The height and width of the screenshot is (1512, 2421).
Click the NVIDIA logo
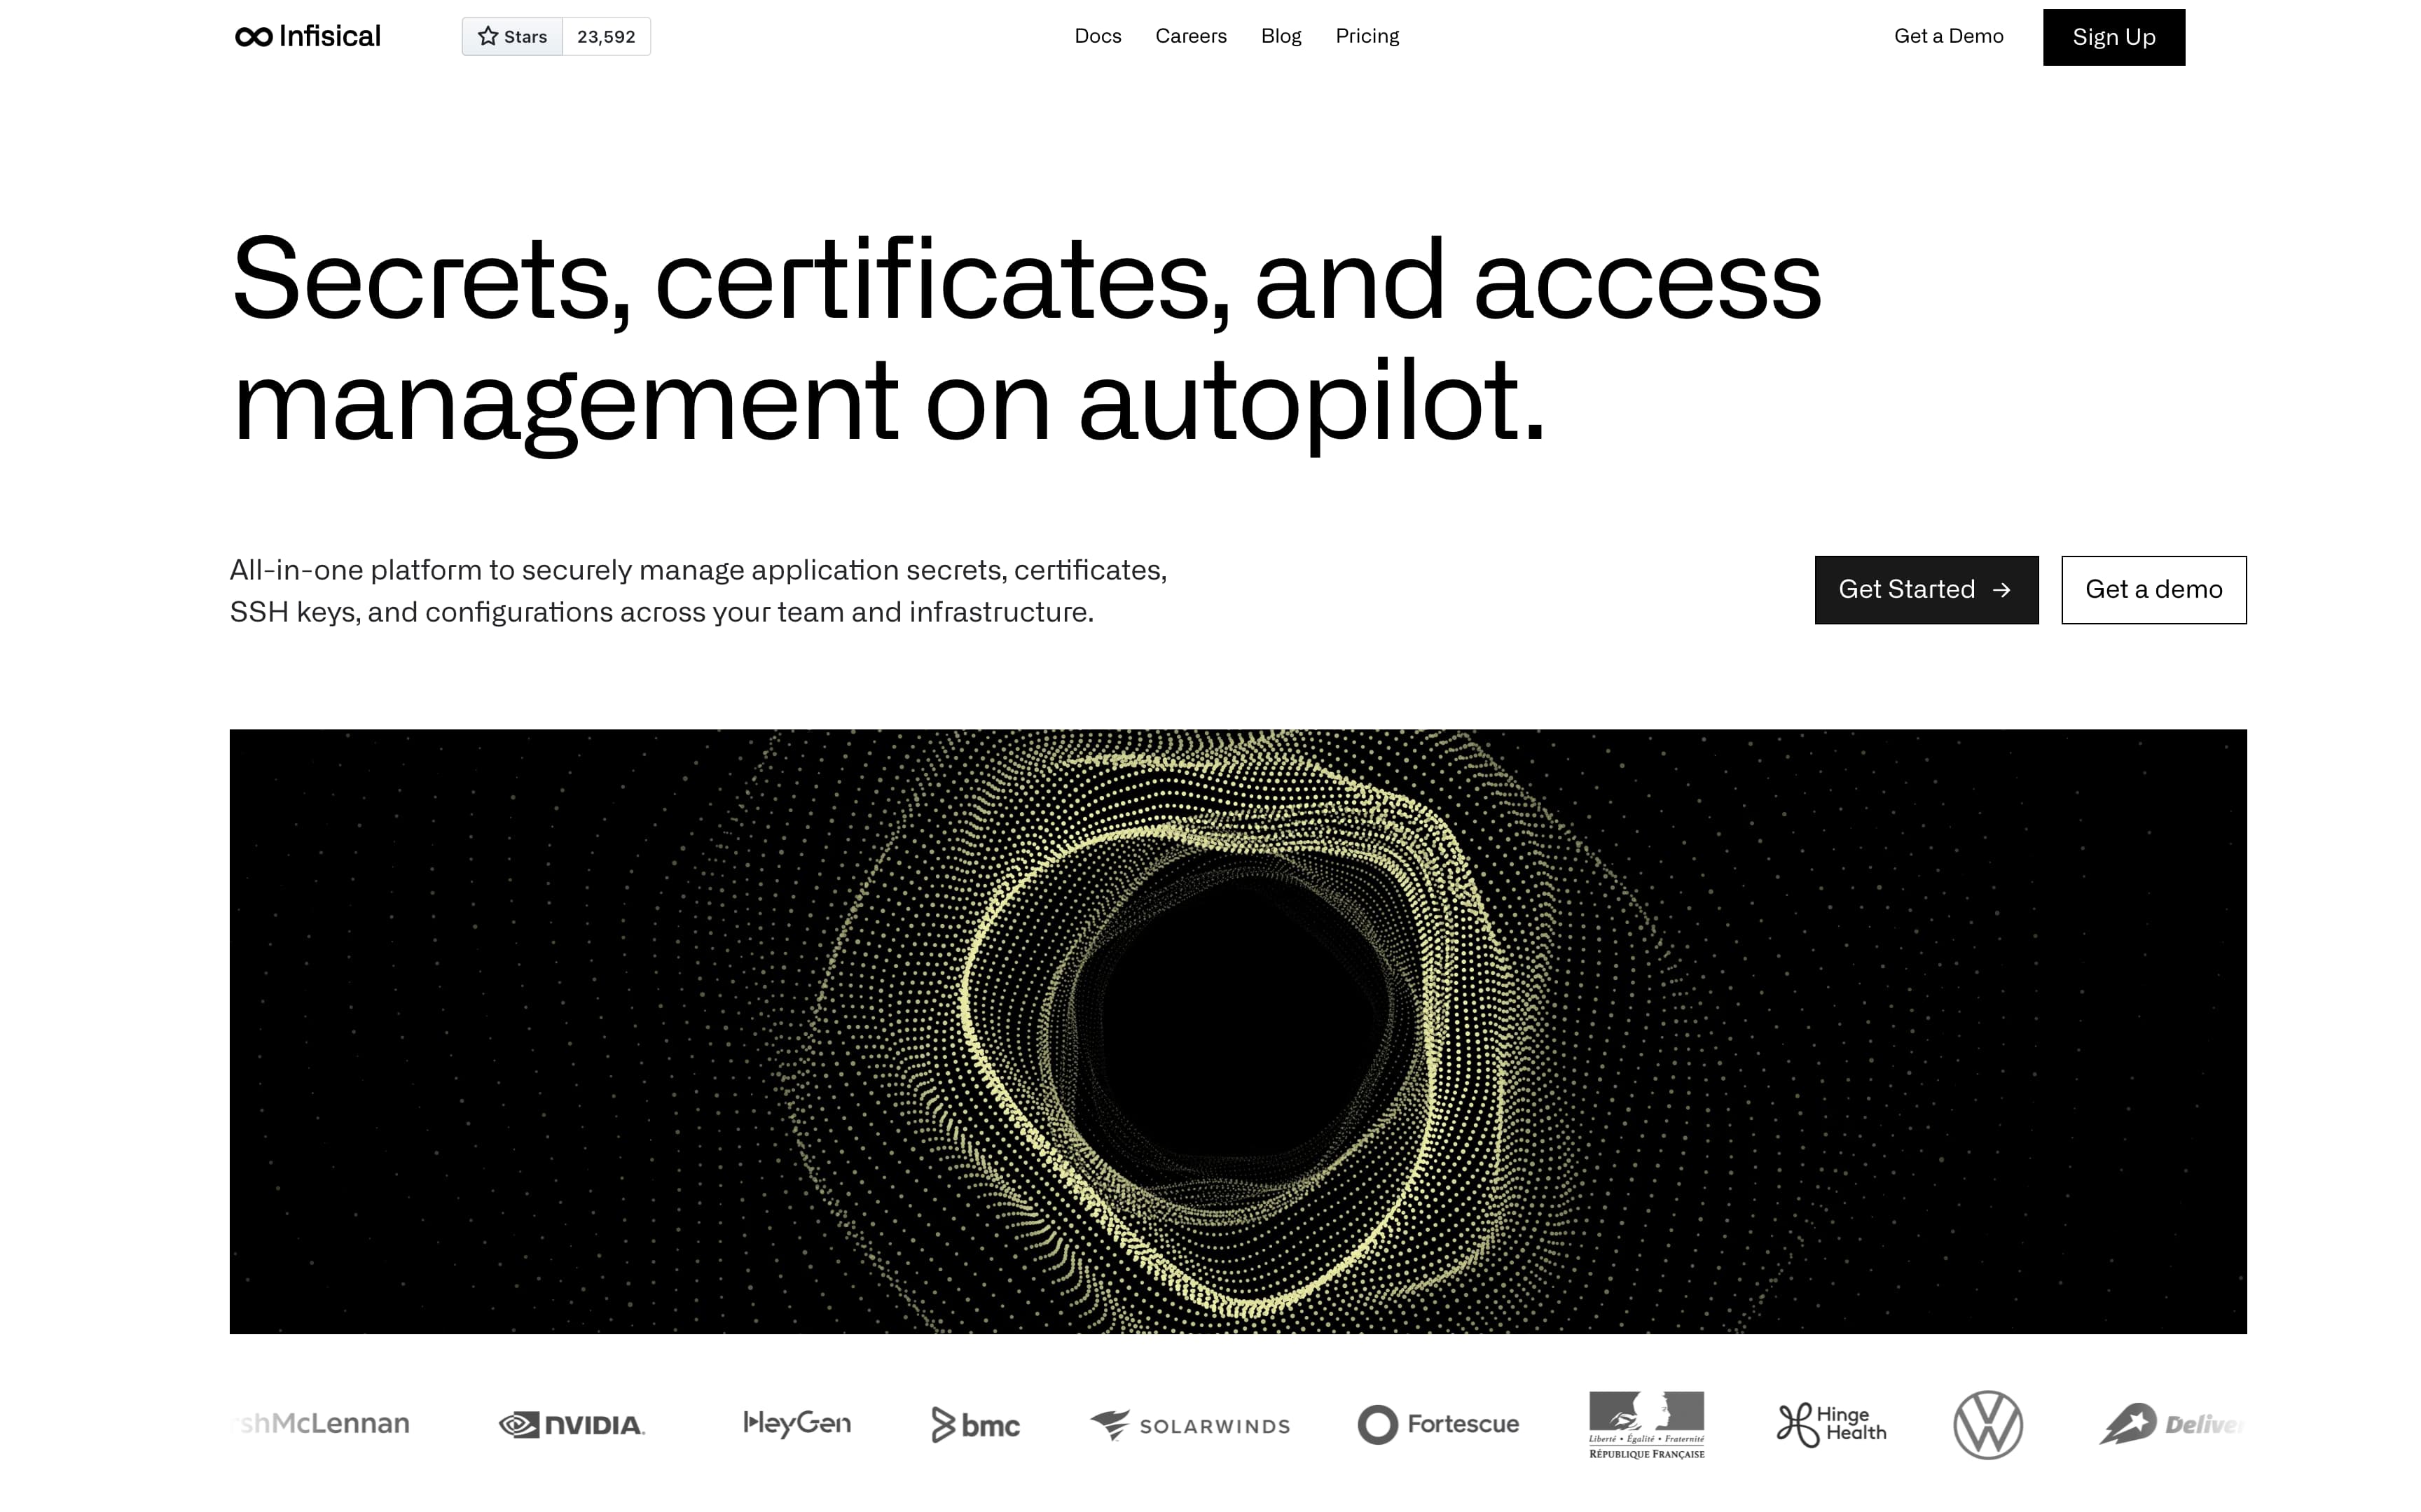click(572, 1424)
